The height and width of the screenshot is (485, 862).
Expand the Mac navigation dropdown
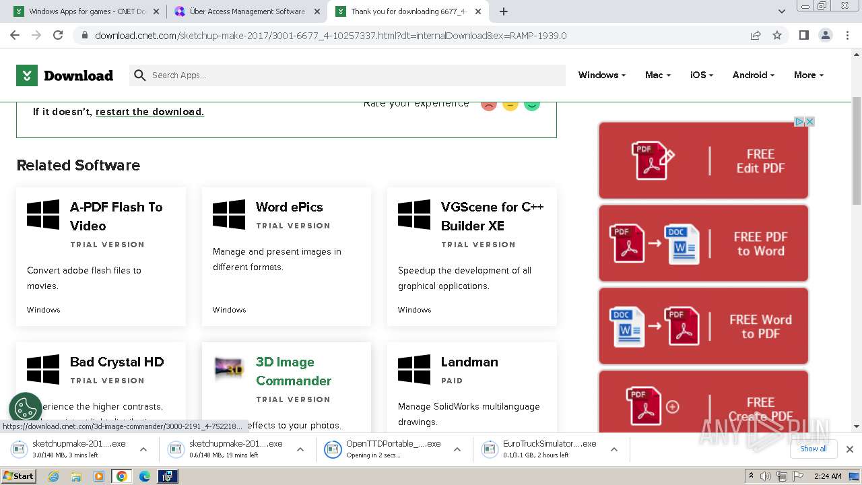pos(658,75)
